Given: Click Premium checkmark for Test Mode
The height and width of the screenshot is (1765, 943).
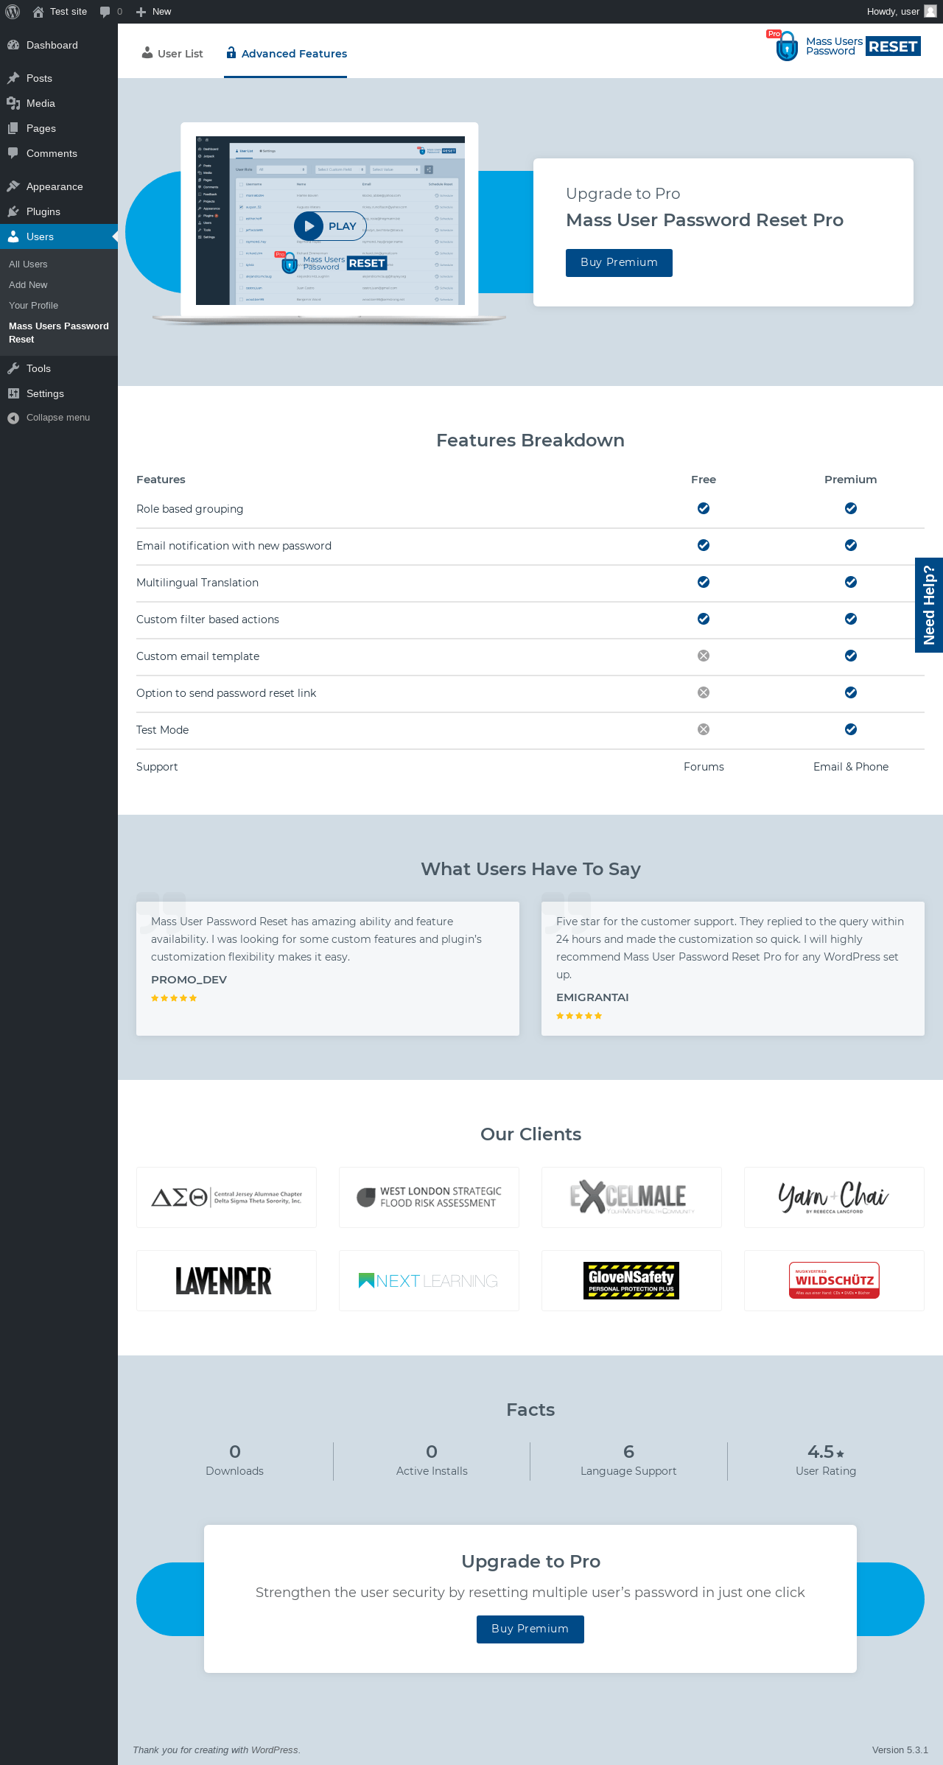Looking at the screenshot, I should coord(851,729).
